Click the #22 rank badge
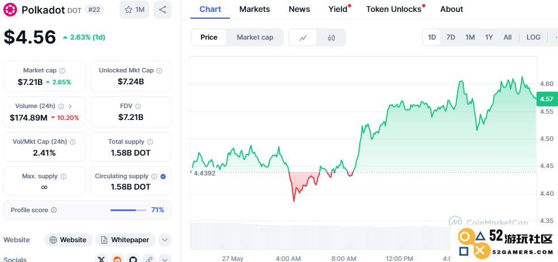 coord(94,10)
